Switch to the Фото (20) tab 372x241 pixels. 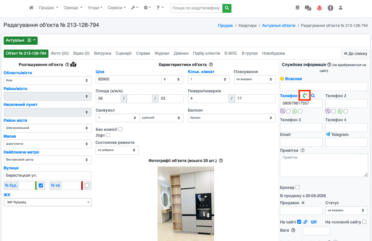click(60, 53)
